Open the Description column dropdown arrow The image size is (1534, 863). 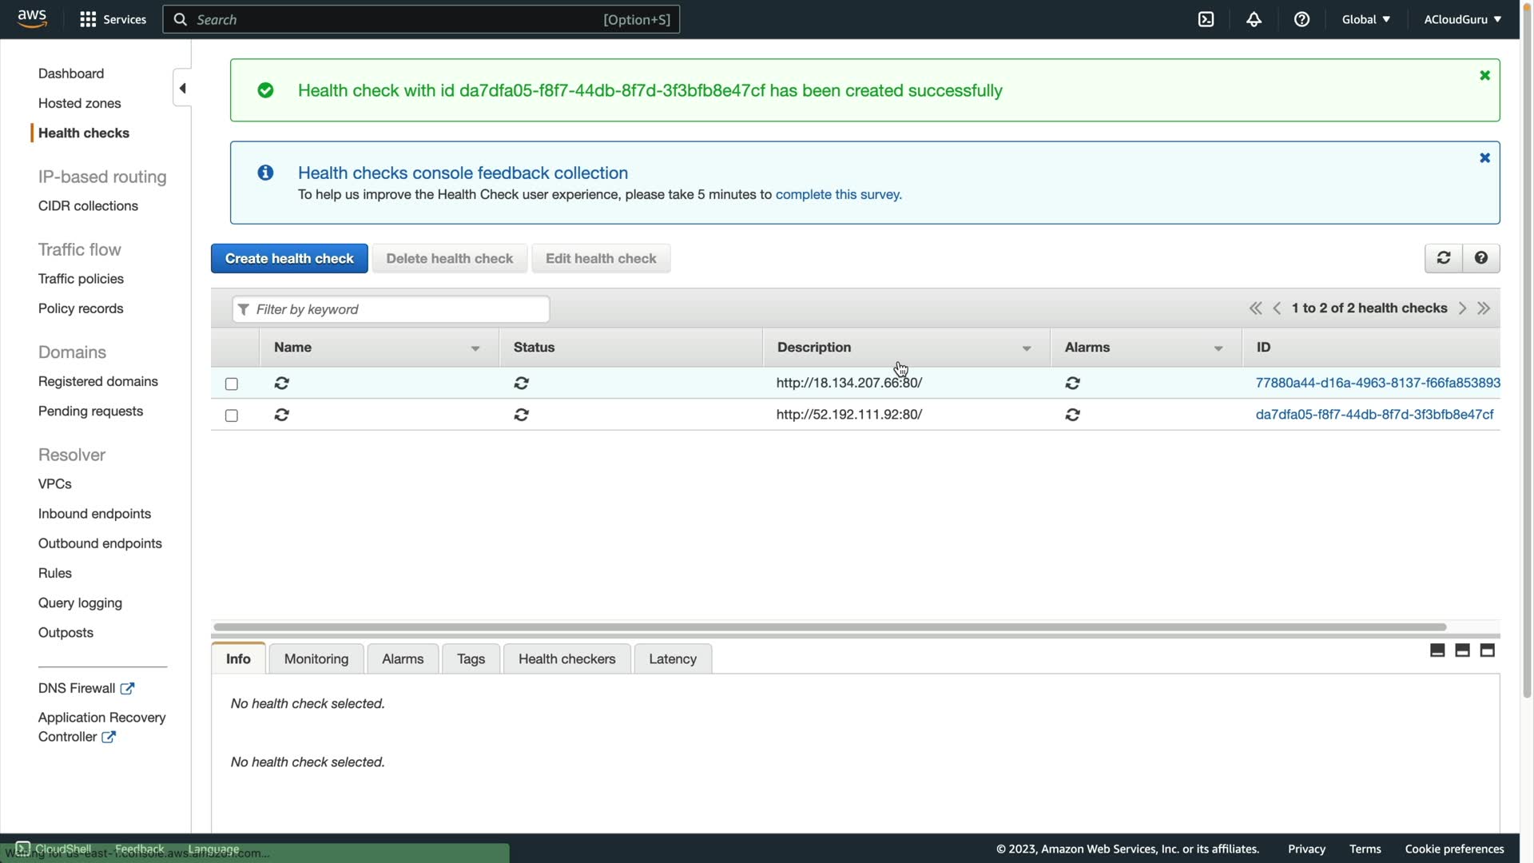[x=1027, y=348]
